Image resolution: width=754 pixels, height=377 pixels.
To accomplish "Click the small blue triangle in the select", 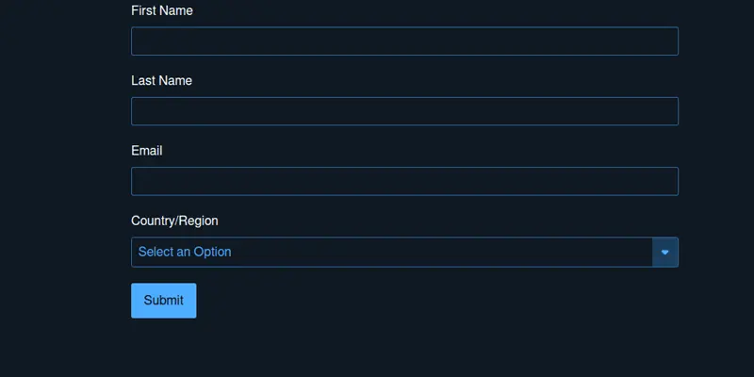I will click(664, 252).
